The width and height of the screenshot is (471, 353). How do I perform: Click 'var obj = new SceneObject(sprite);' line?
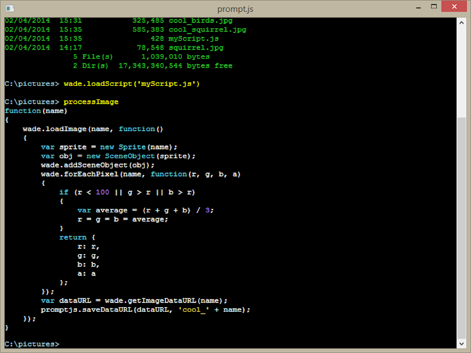(118, 156)
